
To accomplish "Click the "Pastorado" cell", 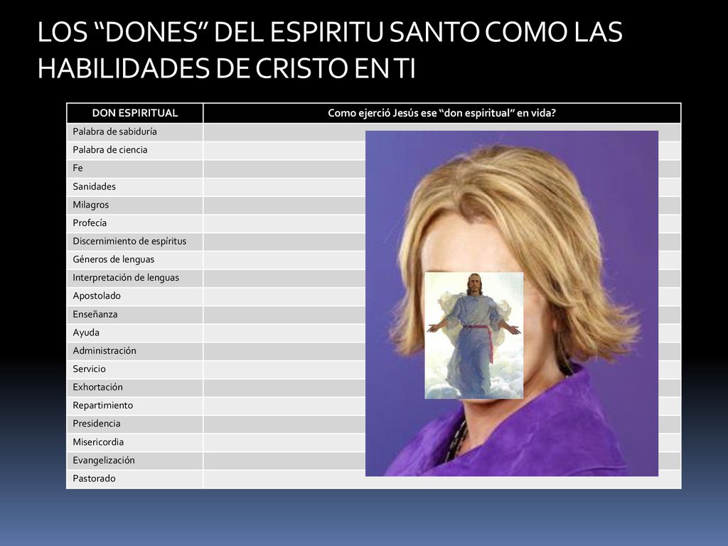I will 135,478.
